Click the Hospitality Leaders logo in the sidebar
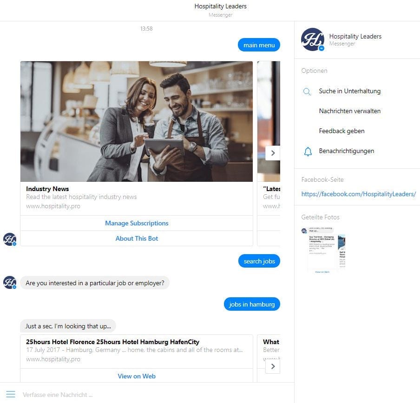420x403 pixels. (313, 39)
